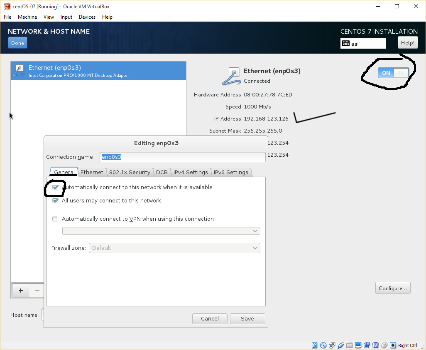The height and width of the screenshot is (350, 426).
Task: Open the VPN selection dropdown
Action: (x=161, y=231)
